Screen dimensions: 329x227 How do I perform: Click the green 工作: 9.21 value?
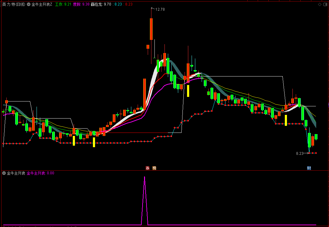[x=63, y=4]
